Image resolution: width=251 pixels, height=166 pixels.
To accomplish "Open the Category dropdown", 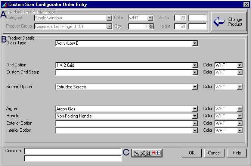I will [109, 18].
